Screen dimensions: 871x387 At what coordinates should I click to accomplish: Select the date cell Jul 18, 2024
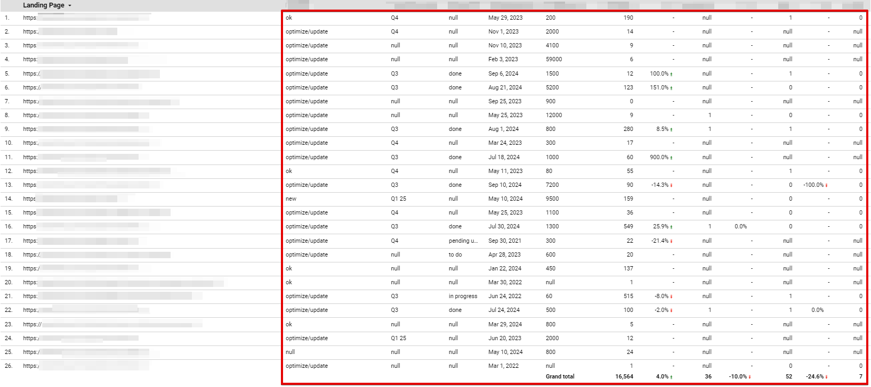(x=504, y=157)
